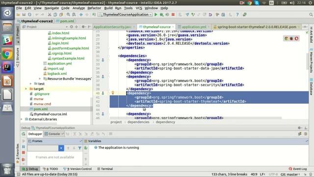Toggle the Ant Build tool window

[x=311, y=35]
